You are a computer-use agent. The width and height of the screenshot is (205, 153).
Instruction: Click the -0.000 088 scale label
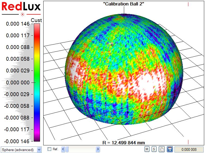coord(17,118)
